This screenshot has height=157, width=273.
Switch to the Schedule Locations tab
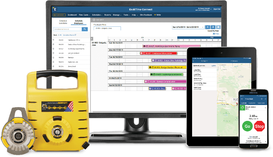[x=63, y=22]
